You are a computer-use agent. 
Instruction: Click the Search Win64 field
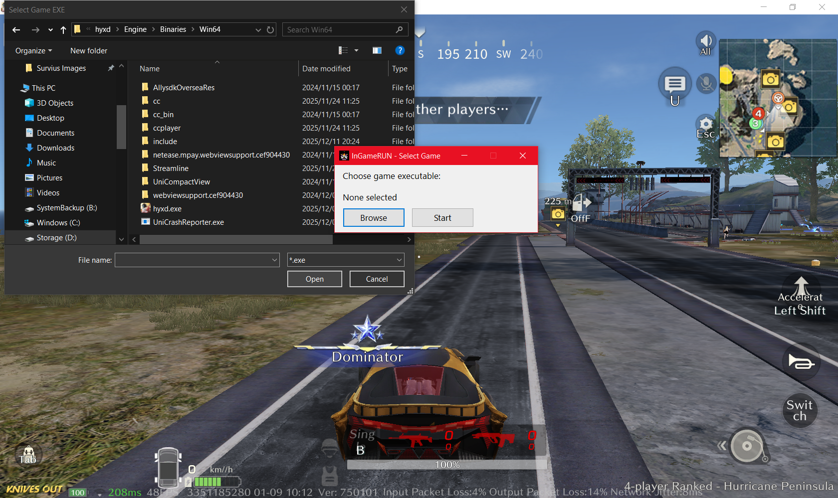(x=345, y=30)
